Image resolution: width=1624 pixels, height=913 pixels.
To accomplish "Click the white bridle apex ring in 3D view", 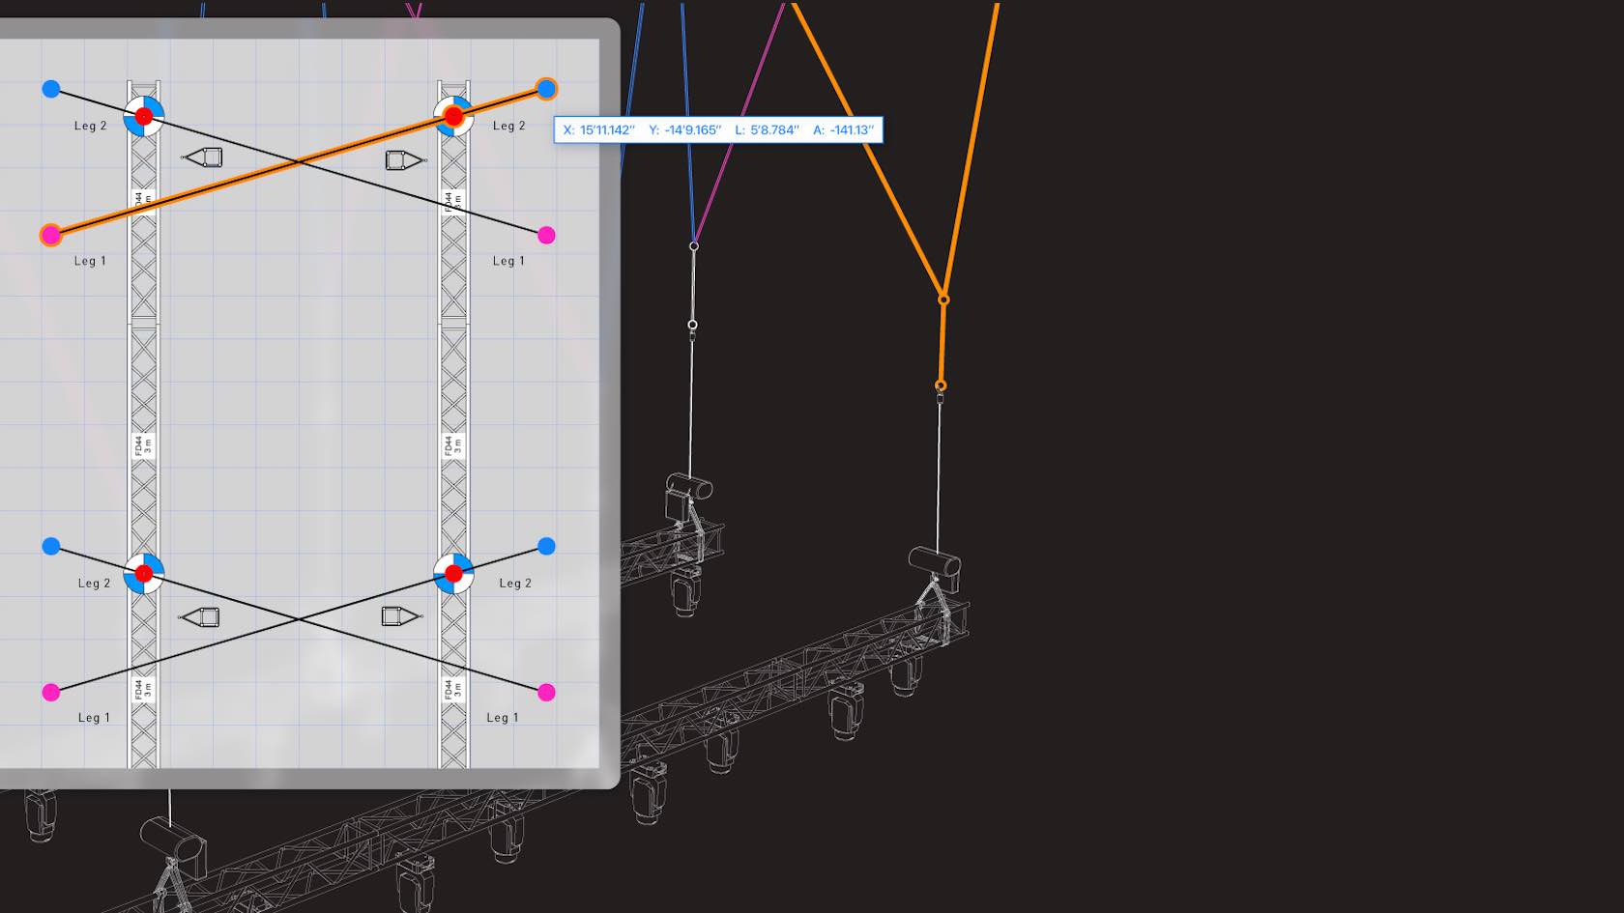I will click(x=694, y=246).
